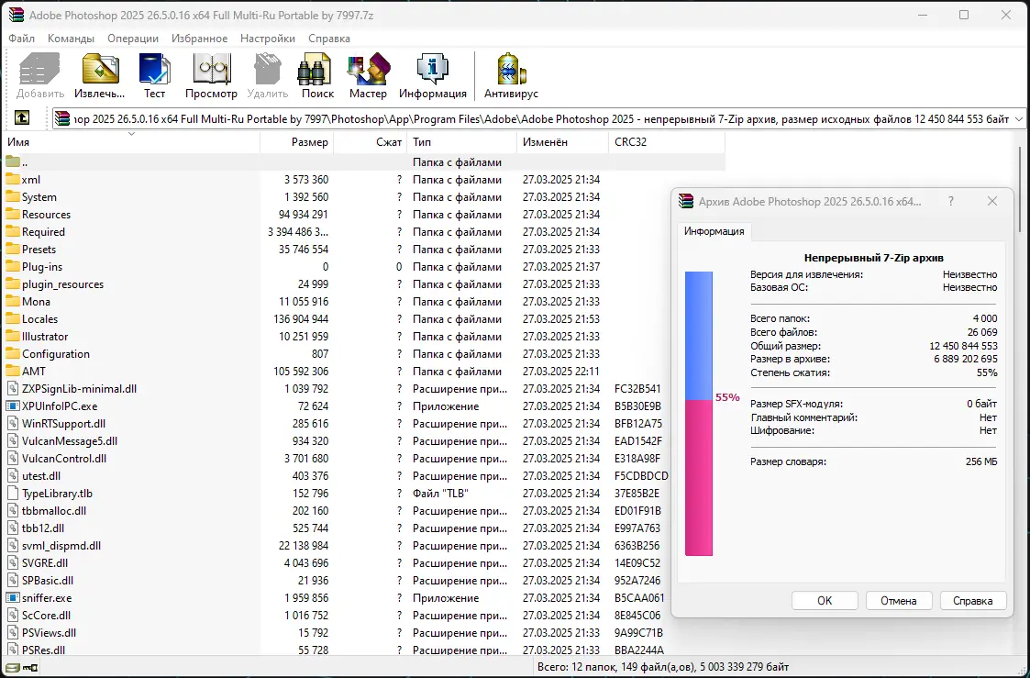Image resolution: width=1030 pixels, height=678 pixels.
Task: Open the Plug-ins folder
Action: [x=40, y=266]
